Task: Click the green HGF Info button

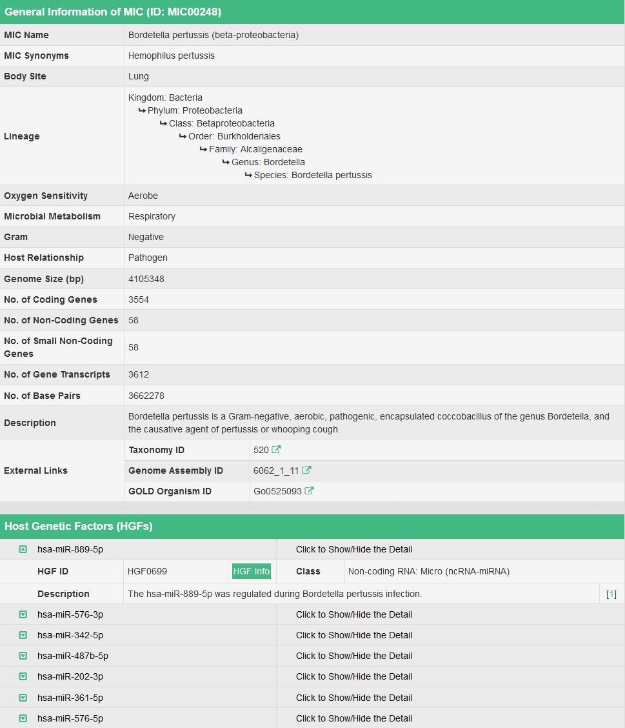Action: click(x=252, y=571)
